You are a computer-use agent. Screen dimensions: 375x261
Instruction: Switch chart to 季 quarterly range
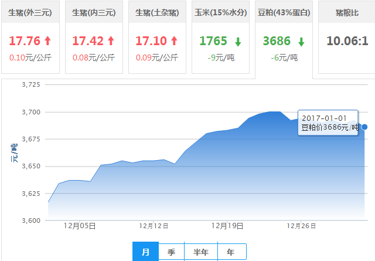point(172,252)
